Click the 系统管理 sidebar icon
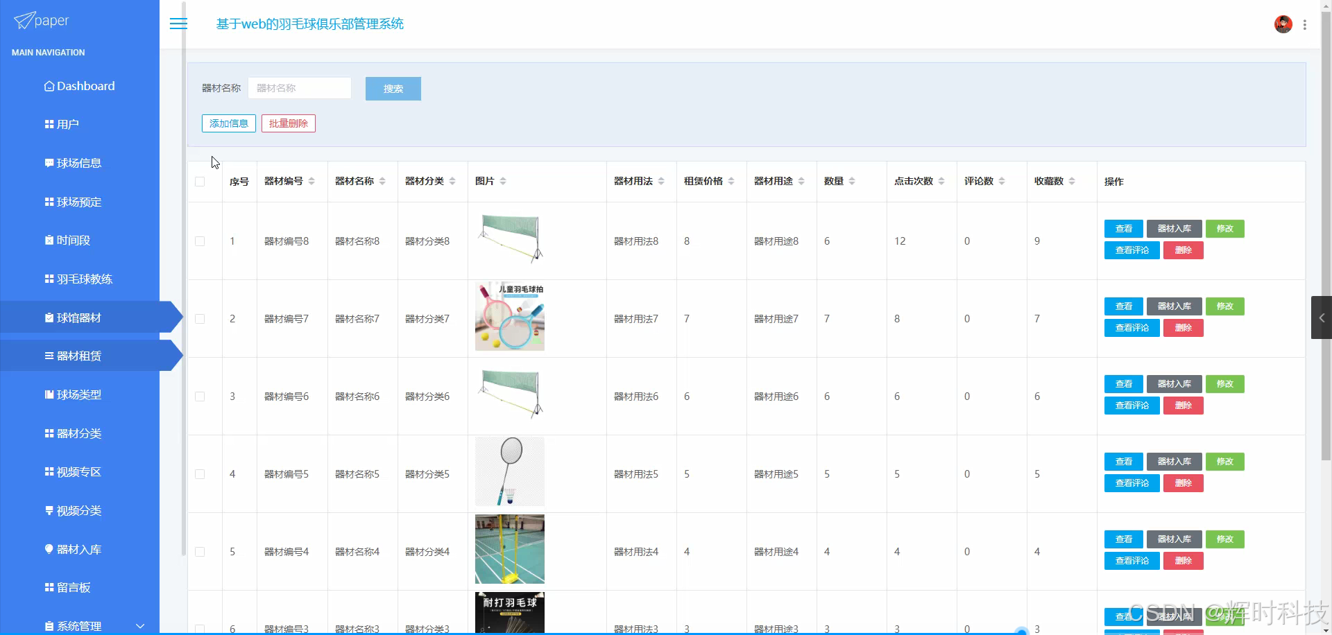This screenshot has width=1332, height=635. click(49, 626)
